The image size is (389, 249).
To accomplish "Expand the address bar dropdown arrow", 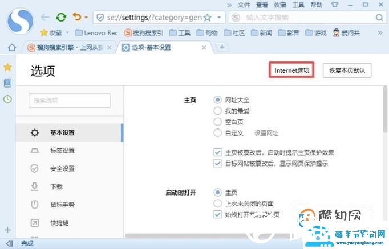I will [x=219, y=18].
